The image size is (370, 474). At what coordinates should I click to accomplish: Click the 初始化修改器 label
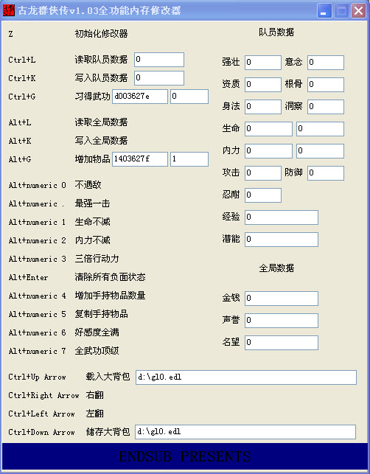point(101,34)
